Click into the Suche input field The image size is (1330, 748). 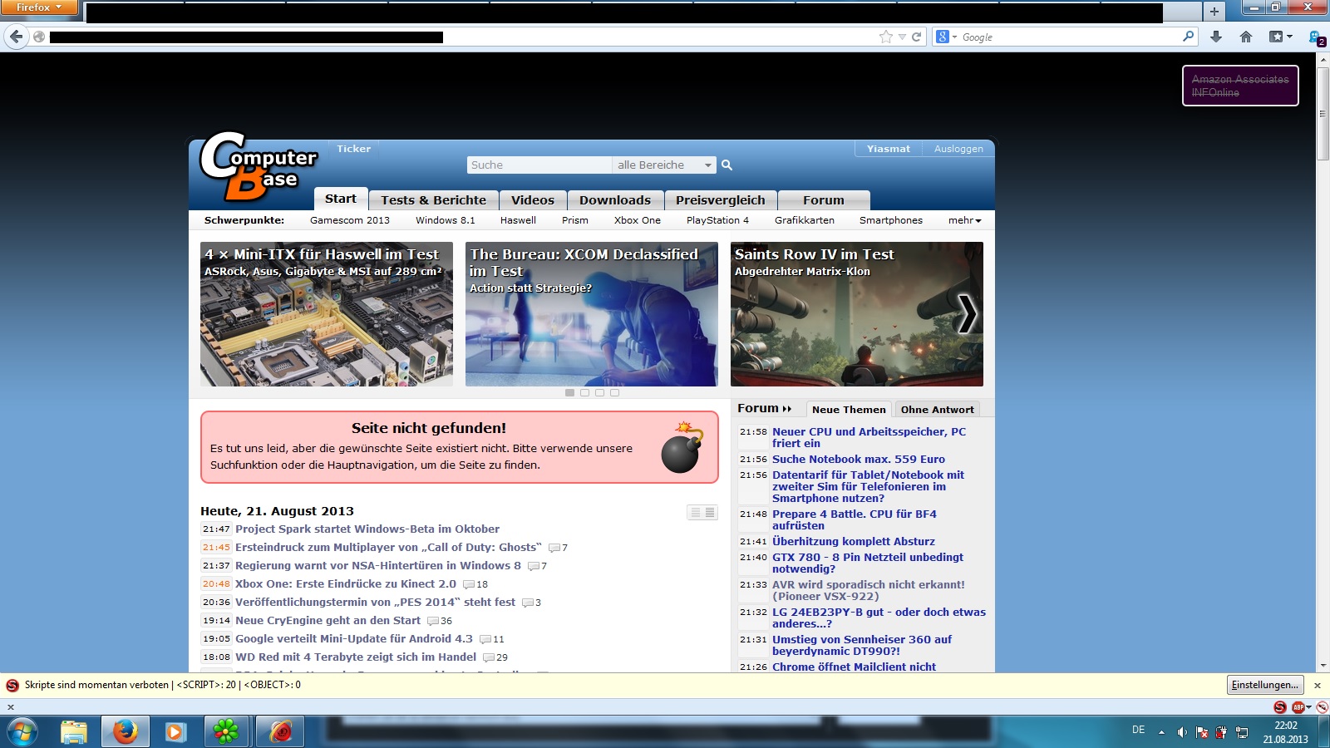pyautogui.click(x=539, y=165)
